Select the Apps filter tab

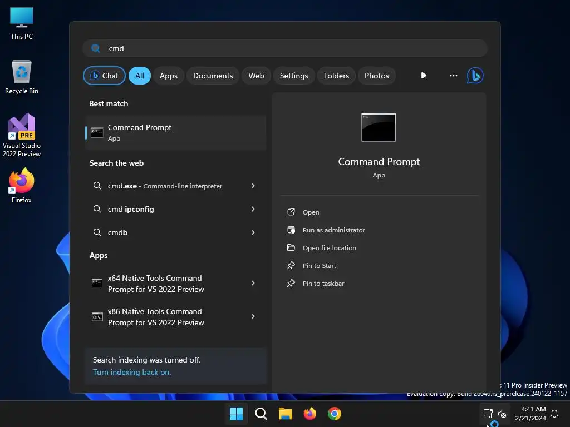point(168,76)
